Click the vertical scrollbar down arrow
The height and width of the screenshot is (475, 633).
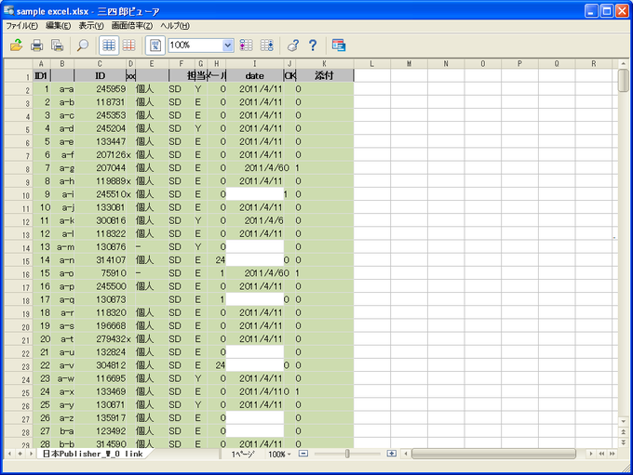[624, 421]
